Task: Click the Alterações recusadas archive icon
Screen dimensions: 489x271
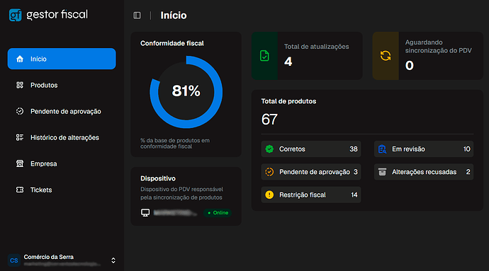Action: point(382,172)
